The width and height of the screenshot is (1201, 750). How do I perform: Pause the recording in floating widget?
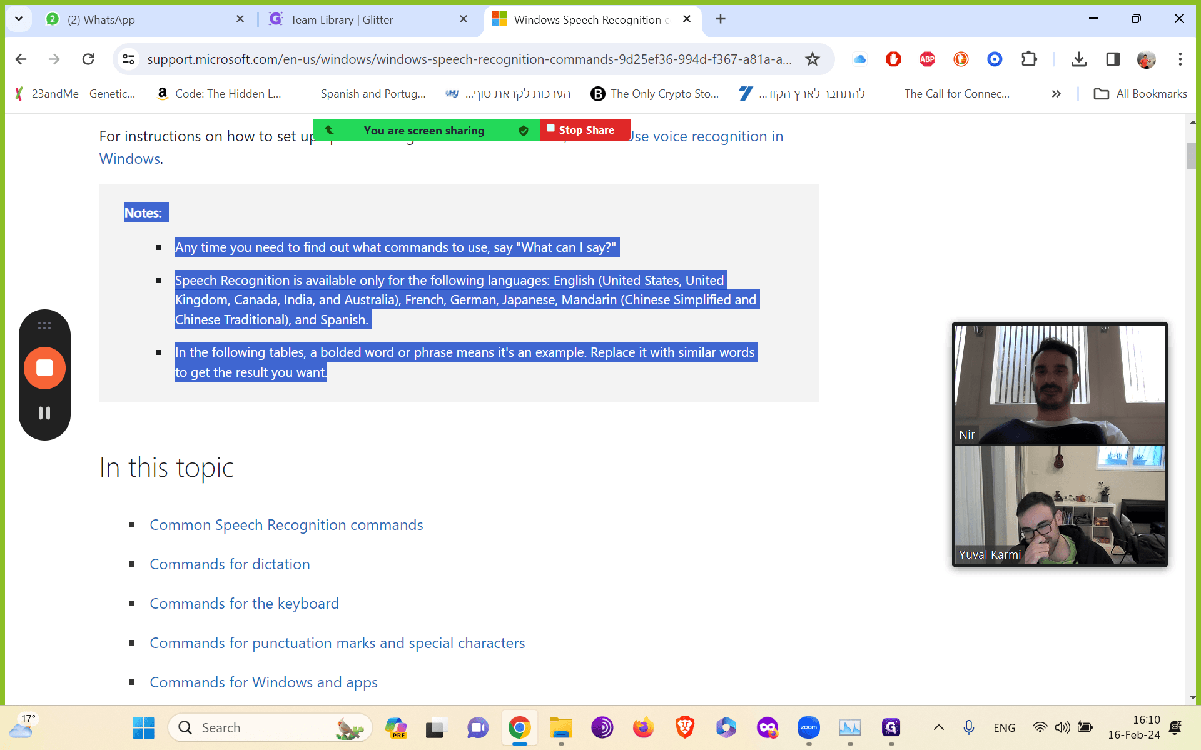coord(44,413)
